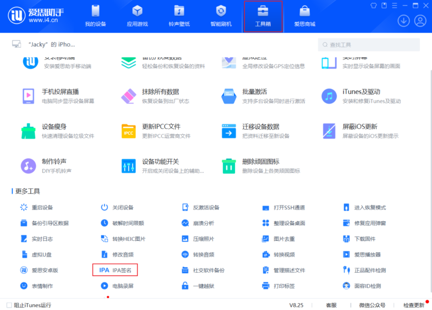Click the 破解时间限额 clock icon

[104, 223]
